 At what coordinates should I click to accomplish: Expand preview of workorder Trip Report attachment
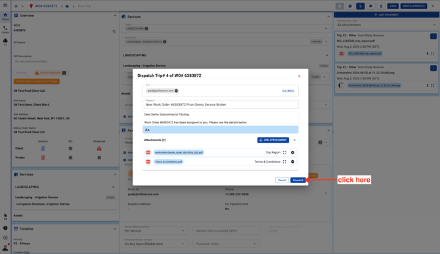point(284,152)
